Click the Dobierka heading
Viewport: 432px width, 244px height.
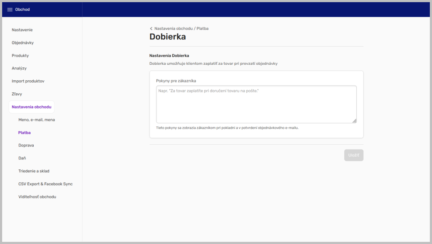[168, 37]
